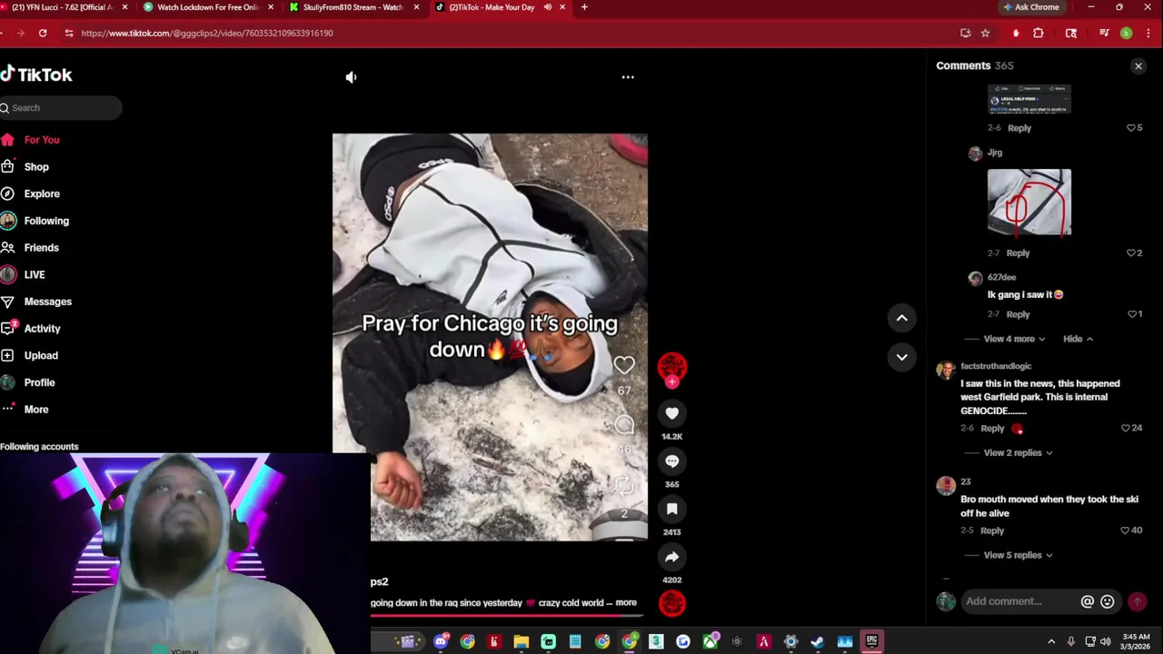Screen dimensions: 1163x654
Task: Collapse replies with Hide
Action: click(x=1078, y=339)
